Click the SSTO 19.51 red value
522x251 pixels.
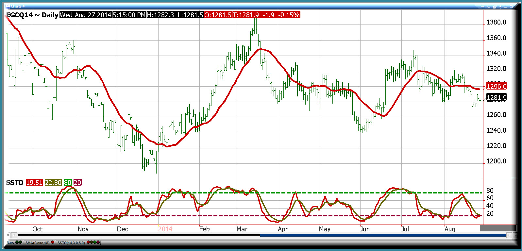click(x=34, y=182)
